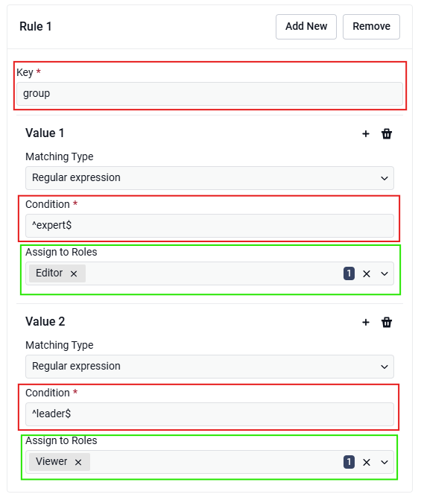Open Value 2 Matching Type dropdown

209,367
